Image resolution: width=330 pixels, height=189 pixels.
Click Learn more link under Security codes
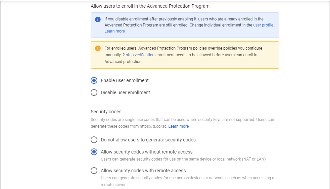[x=179, y=126]
